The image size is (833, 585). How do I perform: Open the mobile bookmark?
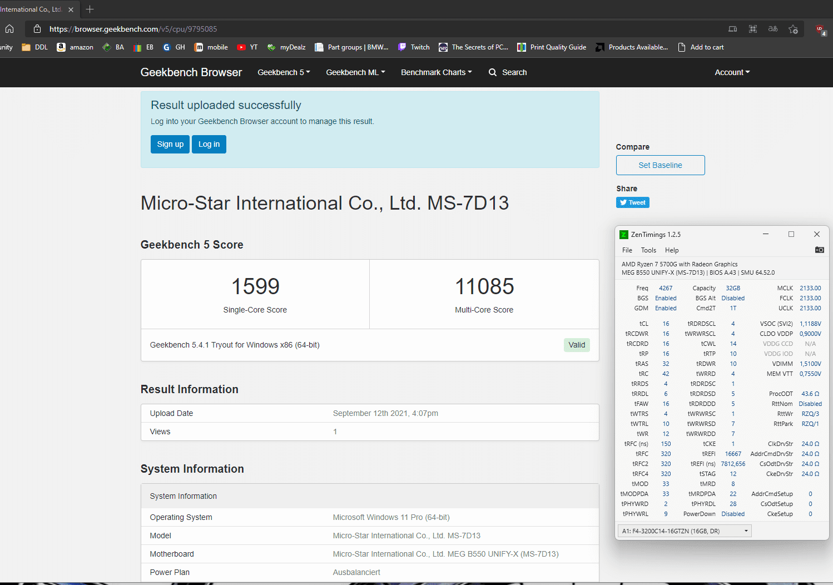pyautogui.click(x=211, y=47)
